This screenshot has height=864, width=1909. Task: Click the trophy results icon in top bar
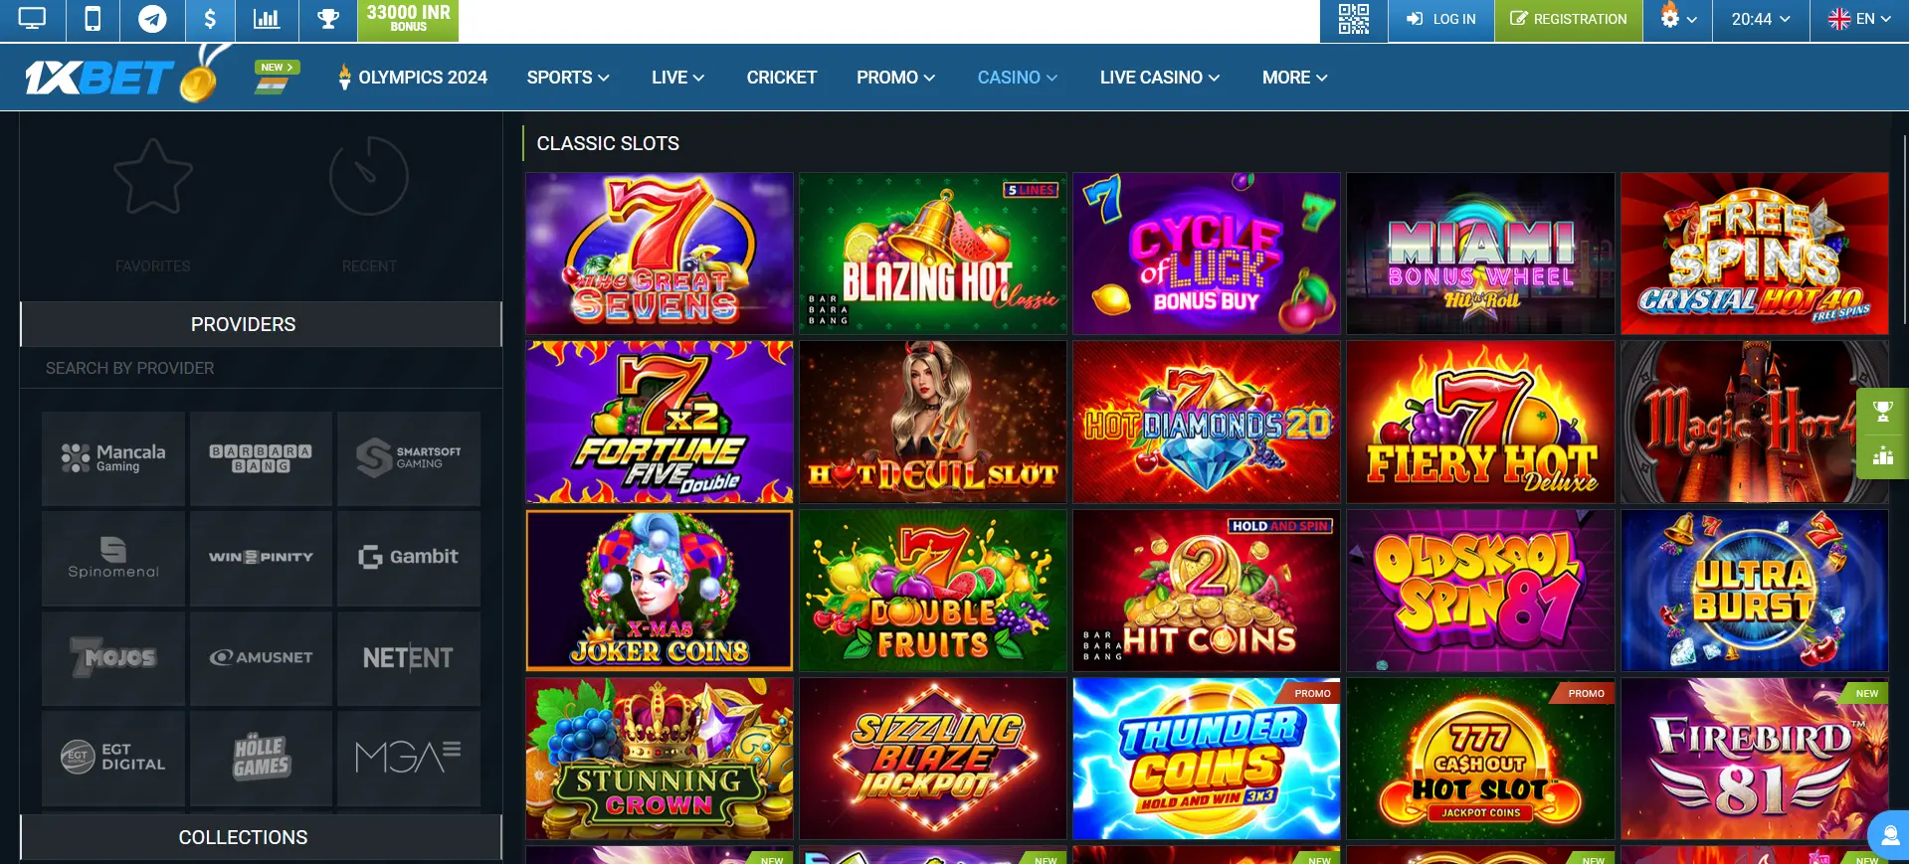[327, 19]
